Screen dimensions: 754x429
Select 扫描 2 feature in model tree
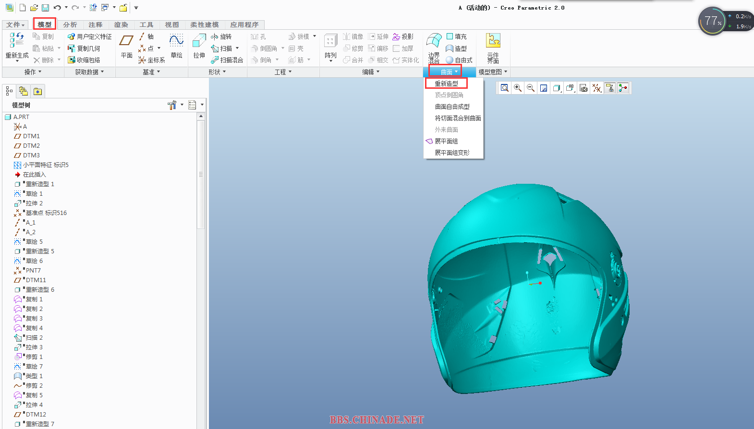[x=34, y=338]
